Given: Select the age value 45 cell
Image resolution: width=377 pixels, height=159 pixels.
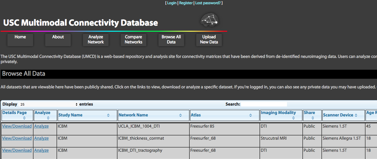Looking at the screenshot, I should click(x=371, y=129).
